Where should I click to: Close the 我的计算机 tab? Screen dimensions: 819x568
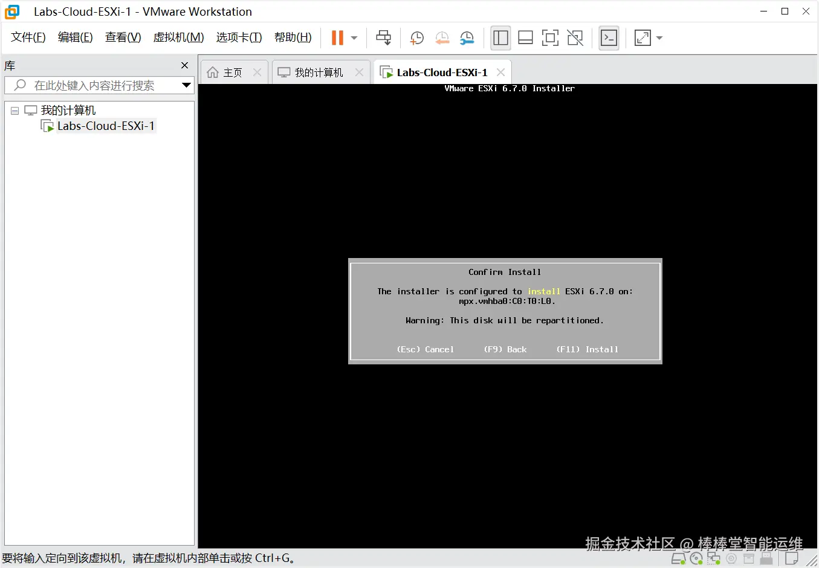(359, 73)
